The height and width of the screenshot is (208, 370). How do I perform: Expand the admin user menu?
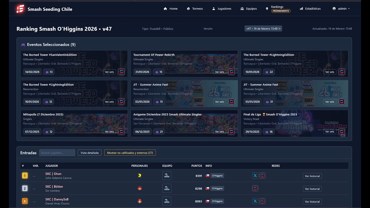pyautogui.click(x=341, y=9)
